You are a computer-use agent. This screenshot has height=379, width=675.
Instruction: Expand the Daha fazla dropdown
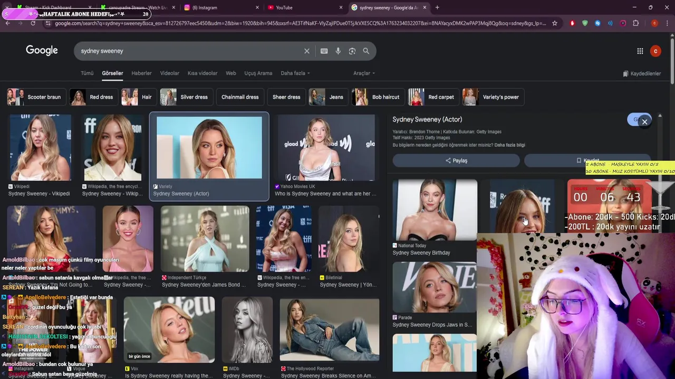295,73
